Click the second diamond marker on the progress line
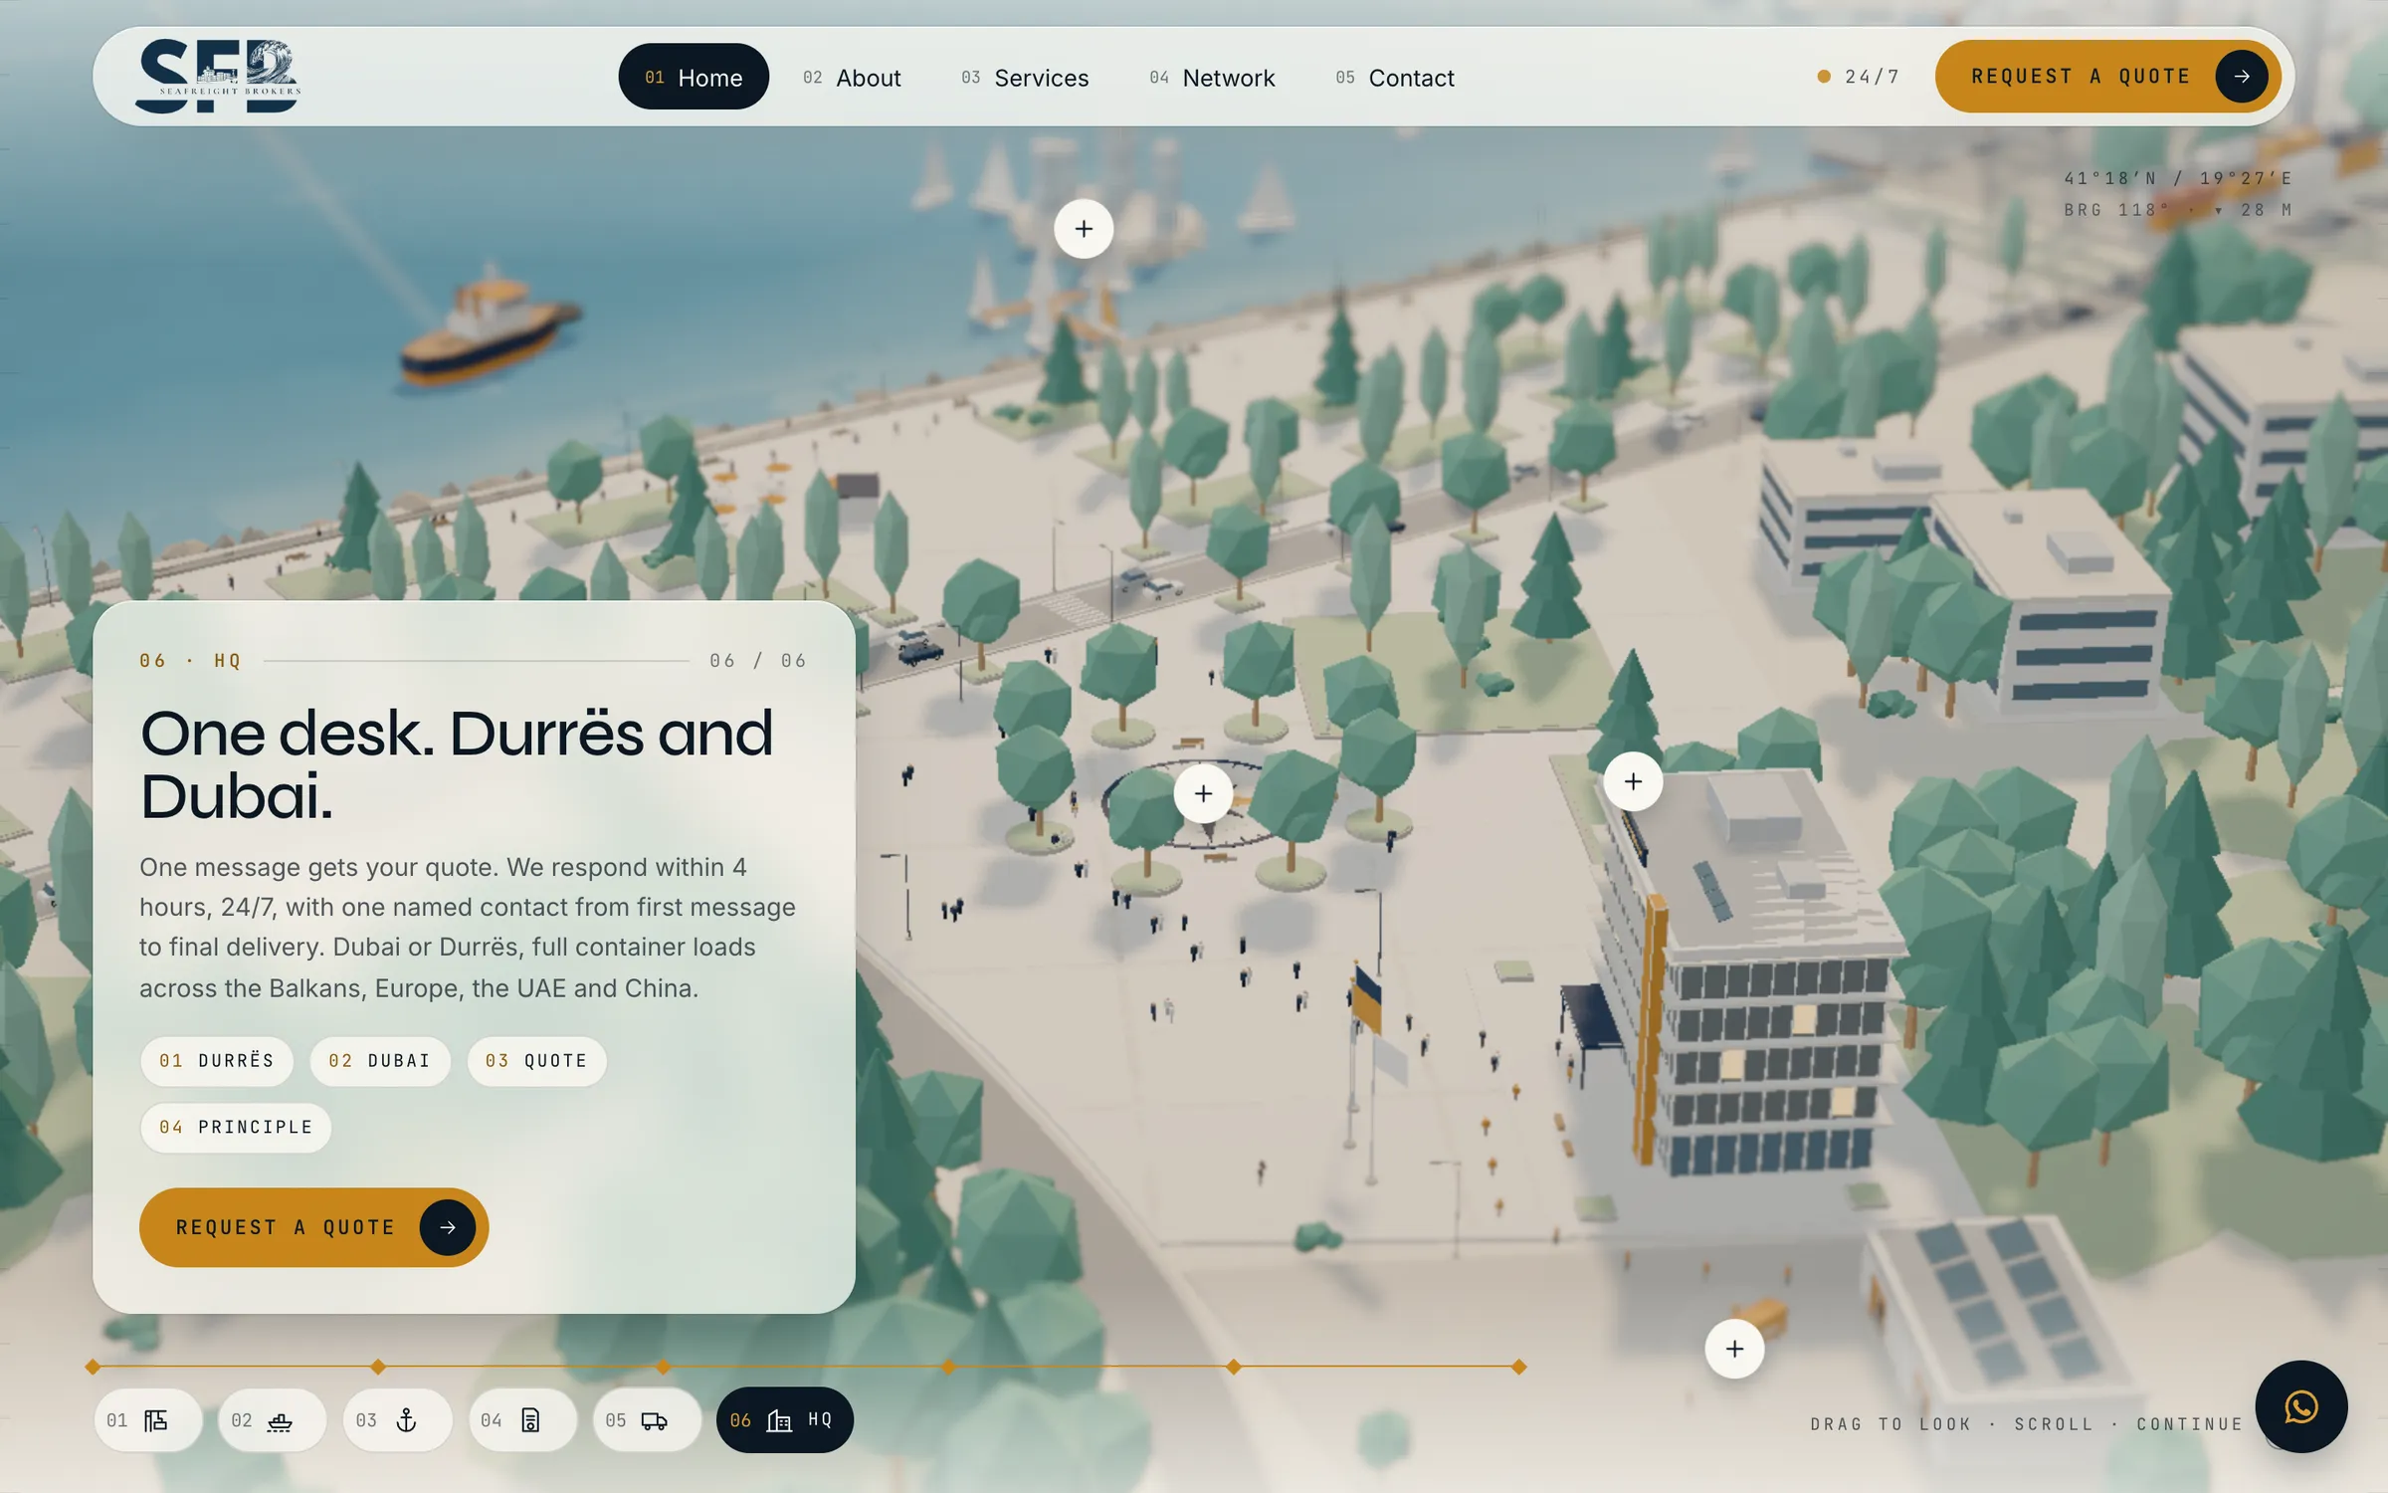2388x1493 pixels. pyautogui.click(x=378, y=1367)
